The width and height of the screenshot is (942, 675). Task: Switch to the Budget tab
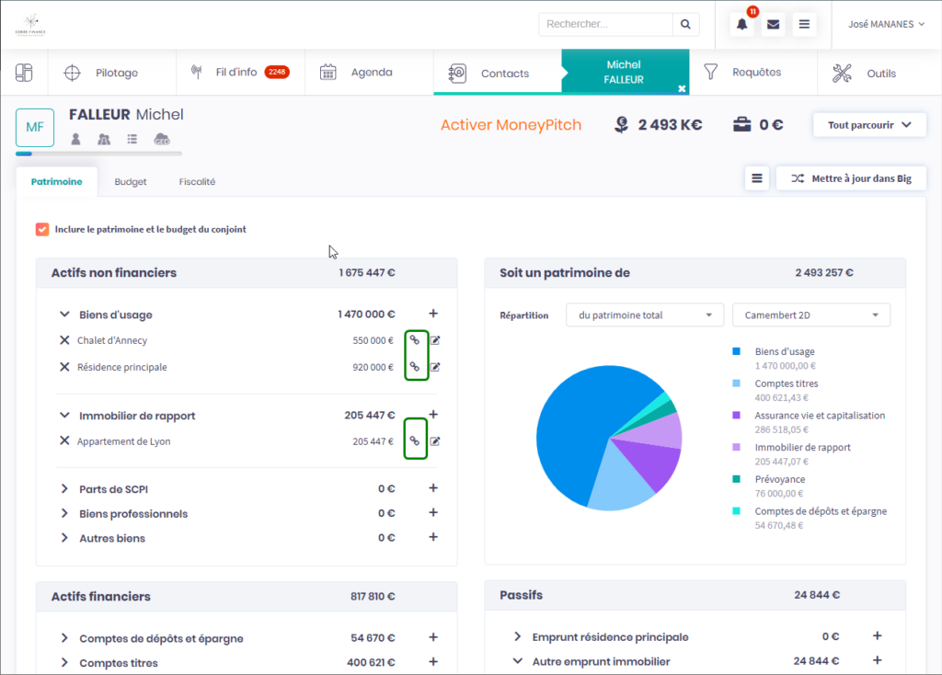pyautogui.click(x=131, y=182)
